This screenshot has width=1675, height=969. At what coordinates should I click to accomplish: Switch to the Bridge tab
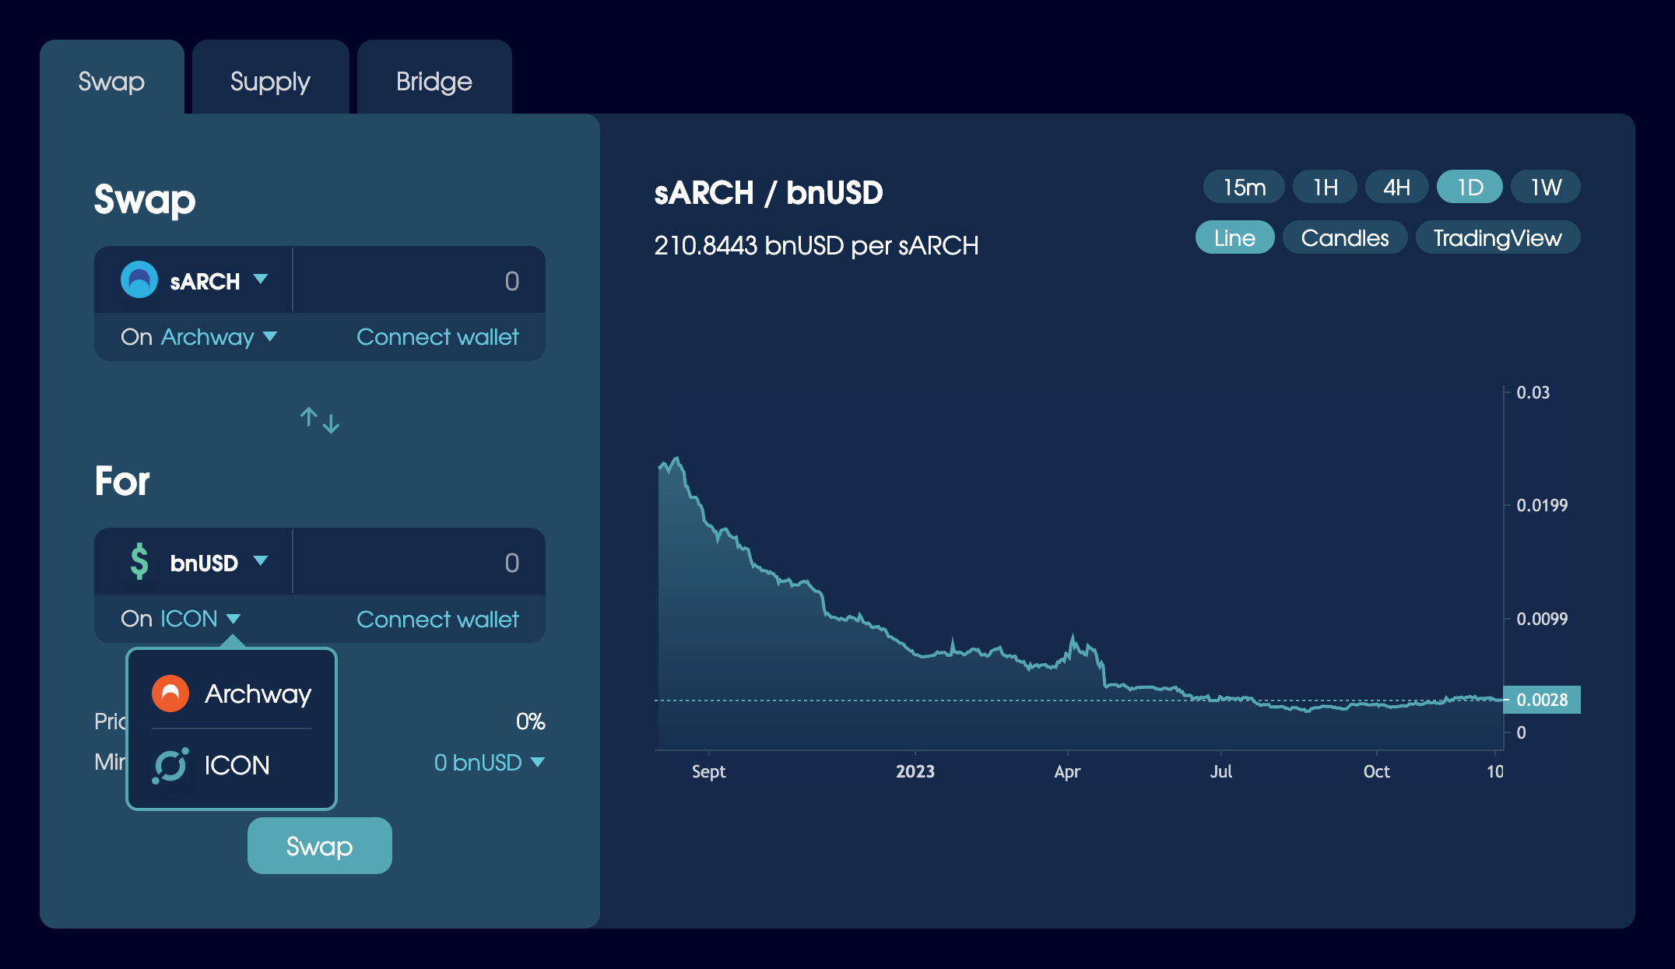[x=433, y=81]
